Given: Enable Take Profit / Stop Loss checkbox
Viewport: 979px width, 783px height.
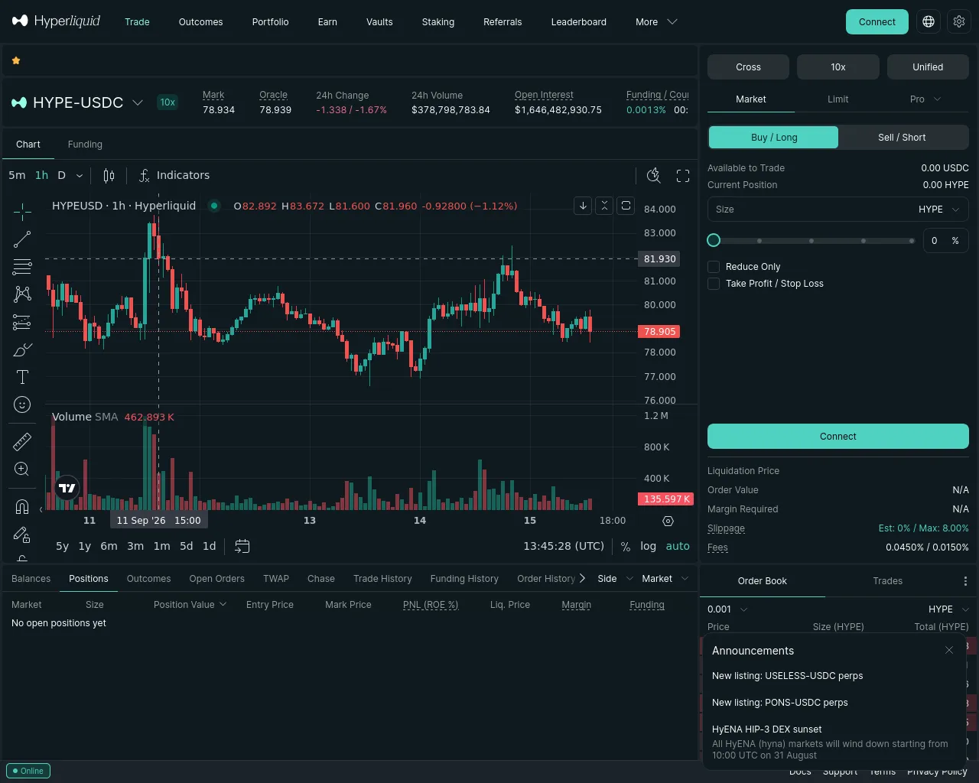Looking at the screenshot, I should pos(714,284).
